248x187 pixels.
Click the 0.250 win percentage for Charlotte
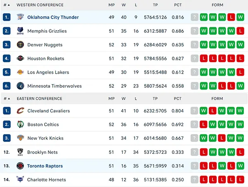178,180
